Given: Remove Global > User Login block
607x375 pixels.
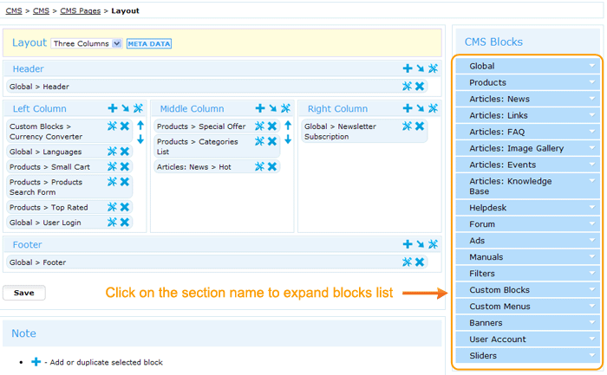Looking at the screenshot, I should [125, 223].
